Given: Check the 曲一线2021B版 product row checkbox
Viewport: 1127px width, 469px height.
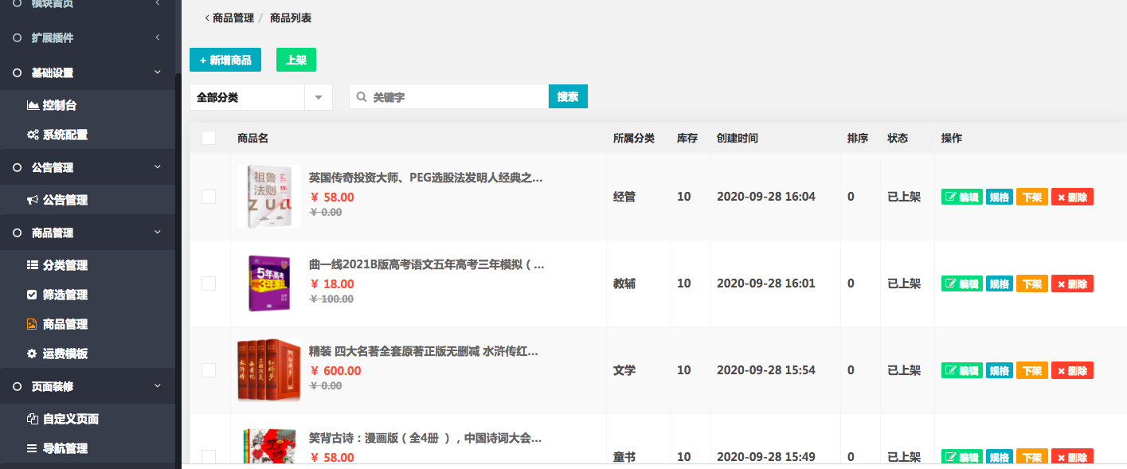Looking at the screenshot, I should tap(209, 283).
